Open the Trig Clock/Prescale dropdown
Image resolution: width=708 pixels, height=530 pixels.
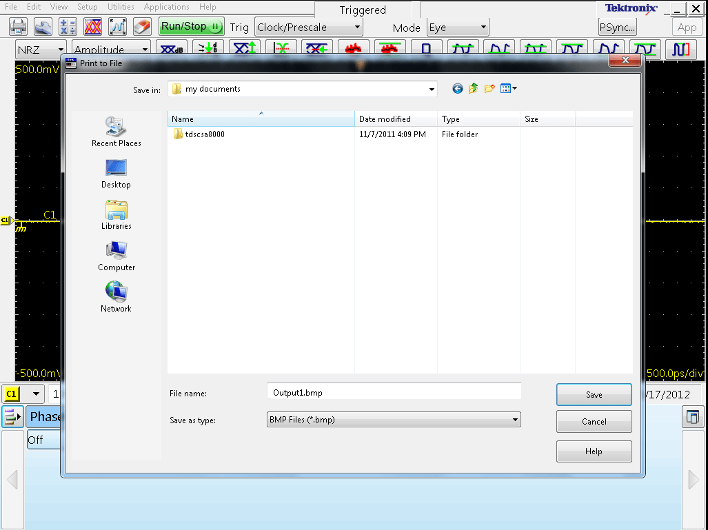pyautogui.click(x=308, y=27)
